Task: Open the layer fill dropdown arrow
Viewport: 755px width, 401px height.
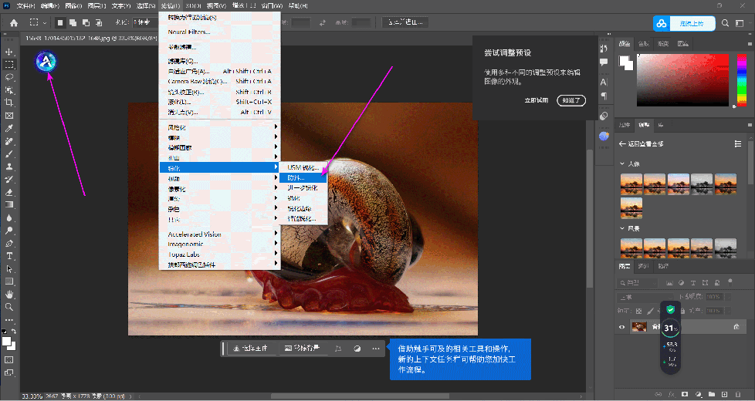Action: click(x=727, y=311)
